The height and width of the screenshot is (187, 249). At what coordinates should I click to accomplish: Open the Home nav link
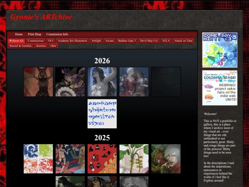click(19, 34)
